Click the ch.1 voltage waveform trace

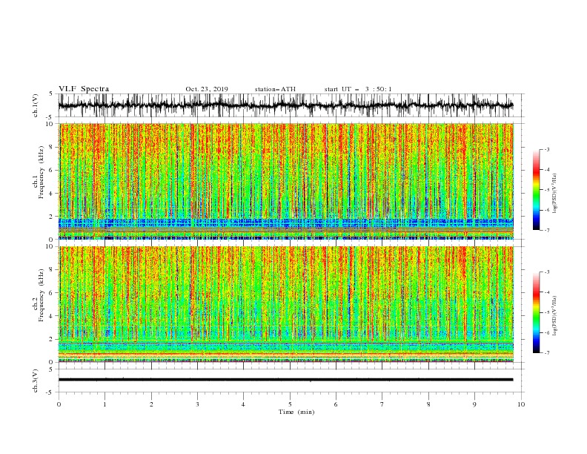pyautogui.click(x=286, y=105)
